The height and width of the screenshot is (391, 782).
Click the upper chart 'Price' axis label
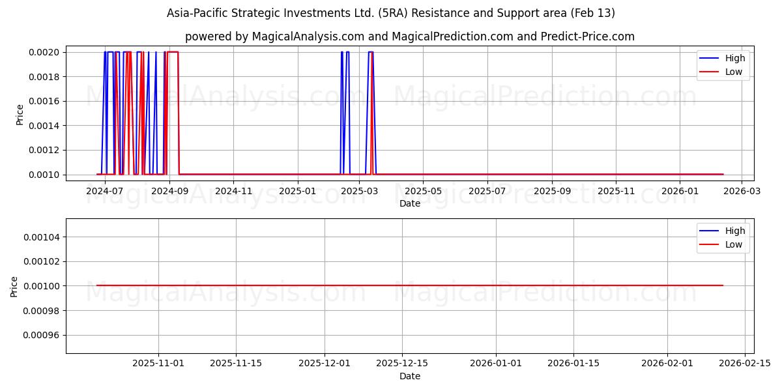(x=20, y=114)
